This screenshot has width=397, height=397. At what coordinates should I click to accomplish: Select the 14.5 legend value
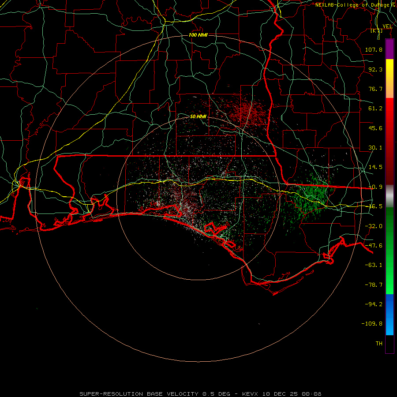point(375,167)
